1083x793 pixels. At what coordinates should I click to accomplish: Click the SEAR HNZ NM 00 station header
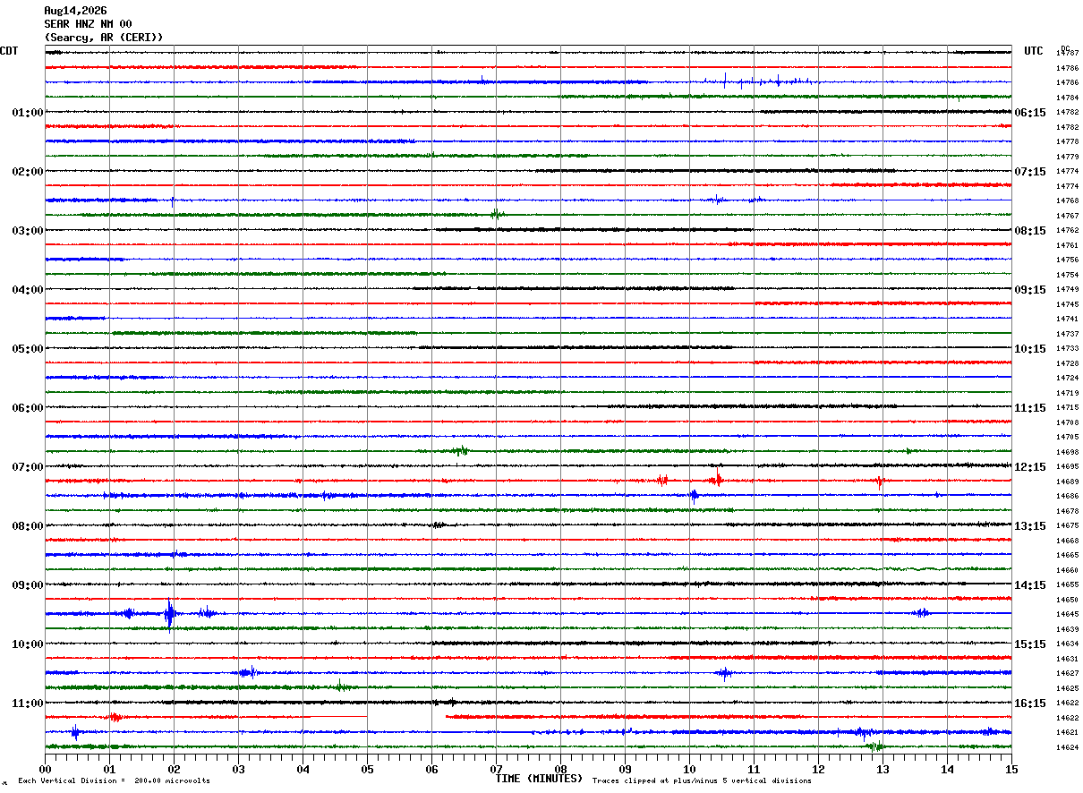pos(88,24)
